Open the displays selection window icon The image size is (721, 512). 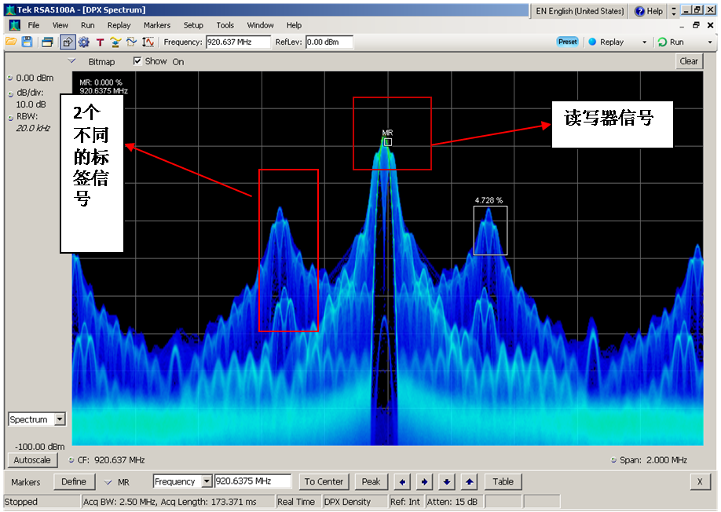click(47, 42)
